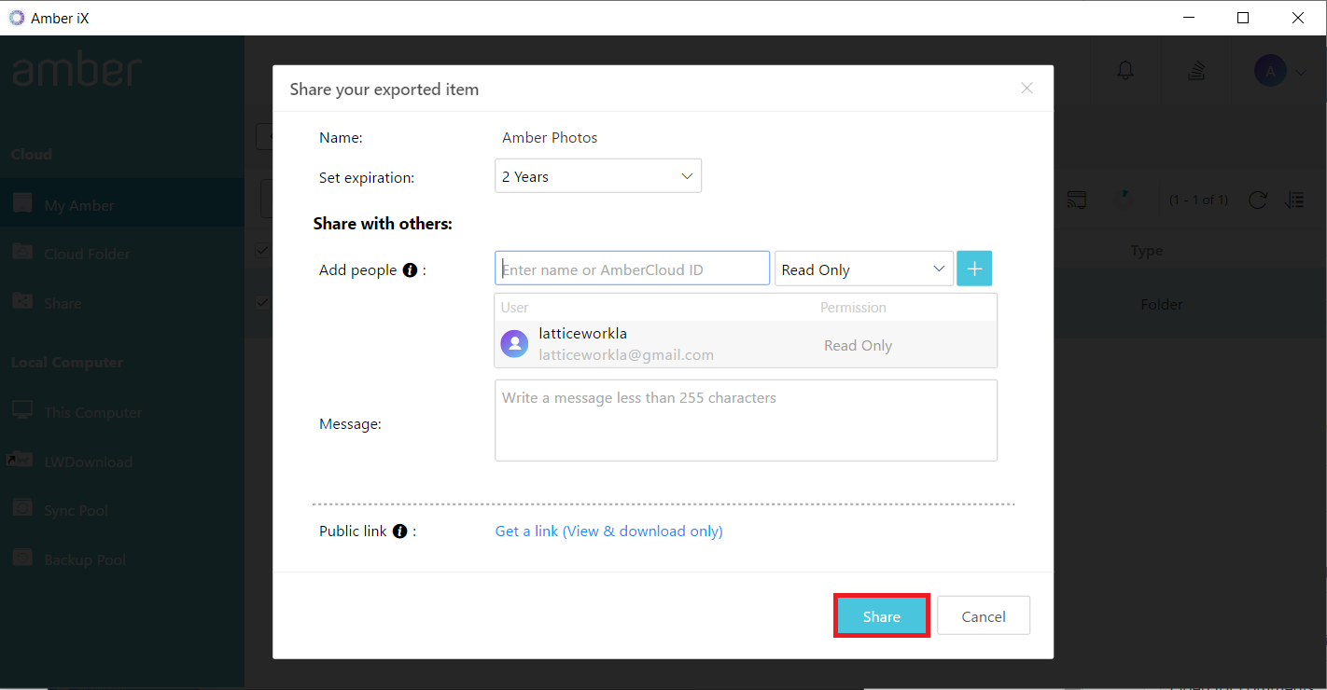Open Sync Pool in sidebar
Viewport: 1327px width, 690px height.
click(122, 510)
